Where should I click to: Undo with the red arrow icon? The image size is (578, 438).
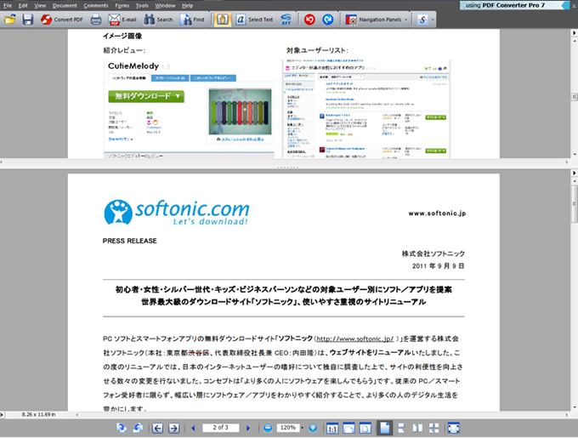[309, 20]
